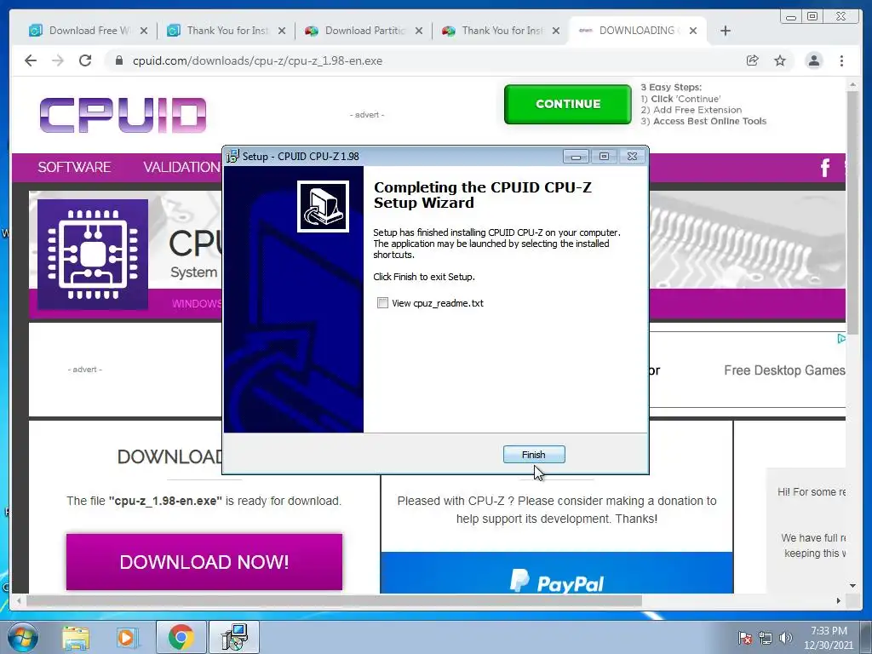Click the scroll down arrow of the page
The width and height of the screenshot is (872, 654).
coord(852,586)
